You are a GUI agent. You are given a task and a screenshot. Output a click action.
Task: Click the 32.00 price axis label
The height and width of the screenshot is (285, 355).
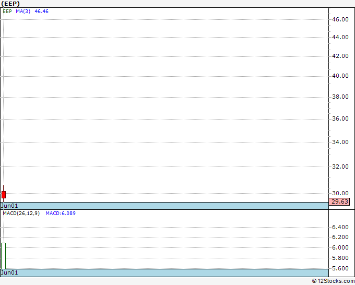(x=340, y=167)
